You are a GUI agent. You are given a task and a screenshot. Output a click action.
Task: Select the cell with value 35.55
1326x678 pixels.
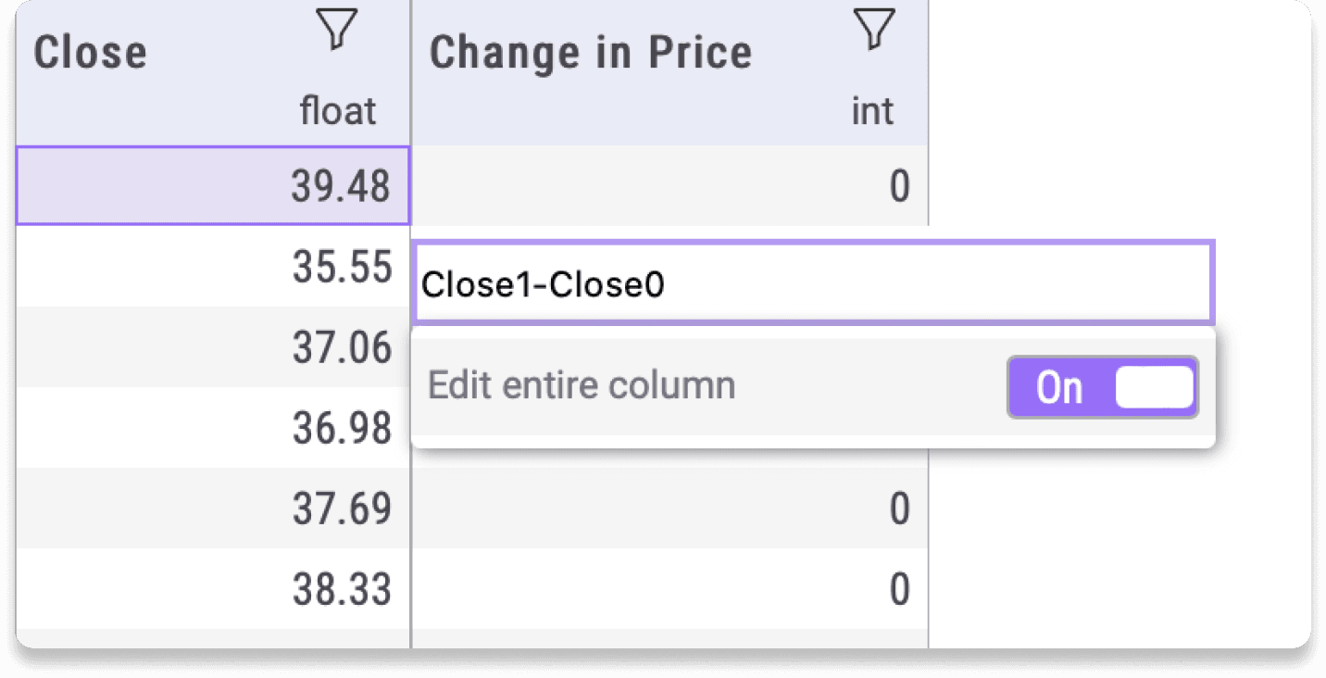(213, 267)
